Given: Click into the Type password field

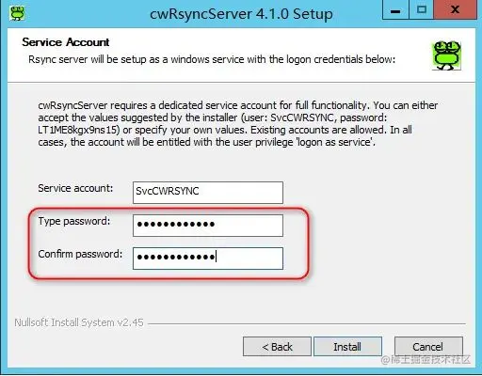Looking at the screenshot, I should point(208,226).
